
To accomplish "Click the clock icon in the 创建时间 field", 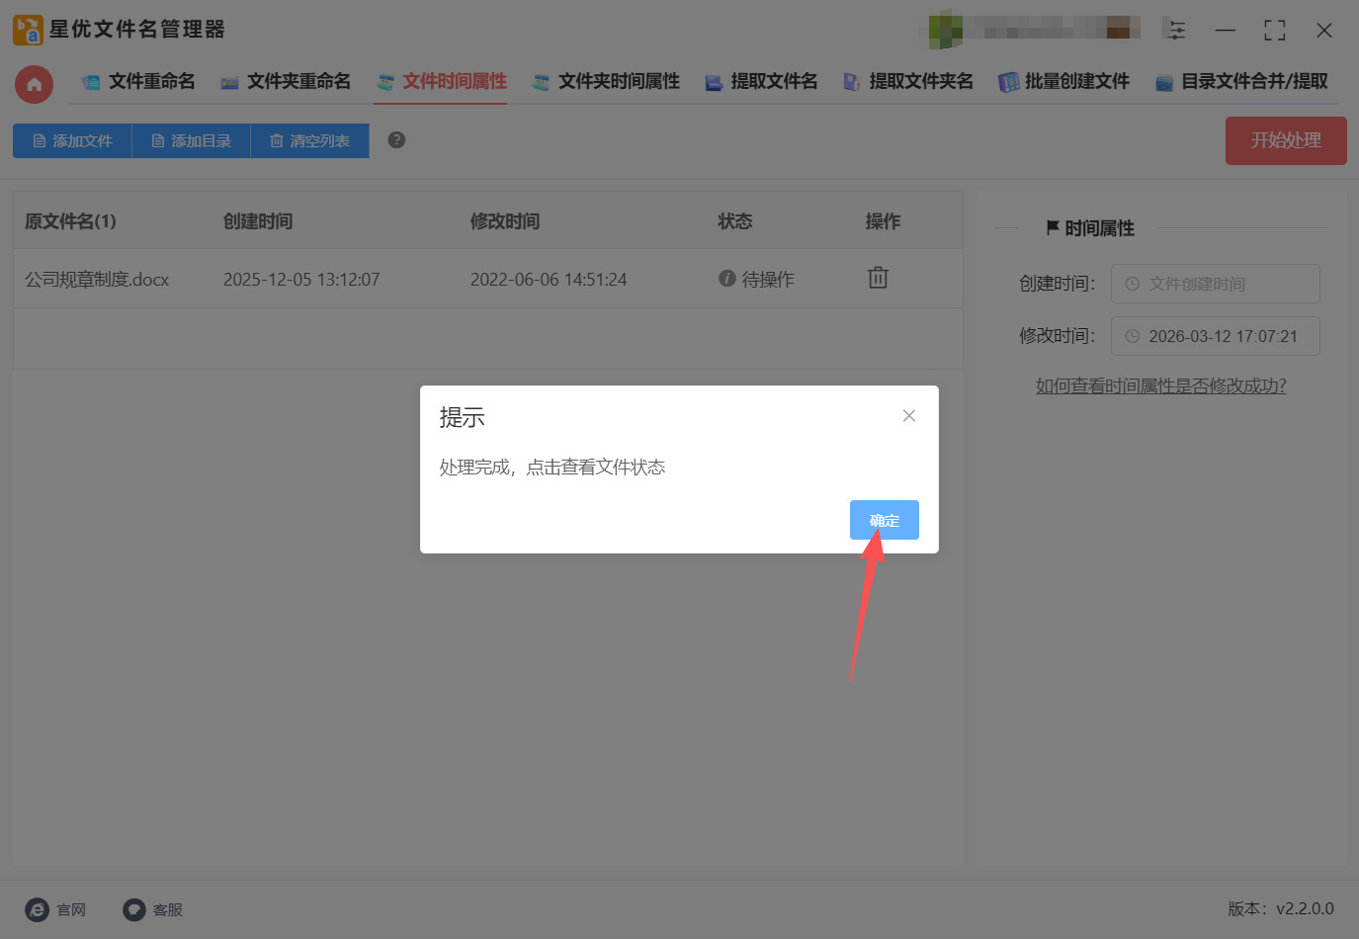I will click(1133, 284).
